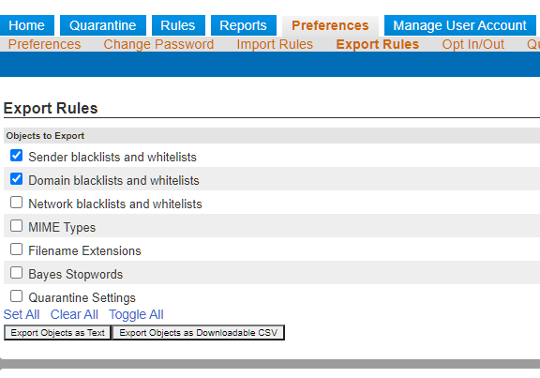Go to Change Password page
This screenshot has height=378, width=540.
pyautogui.click(x=158, y=44)
